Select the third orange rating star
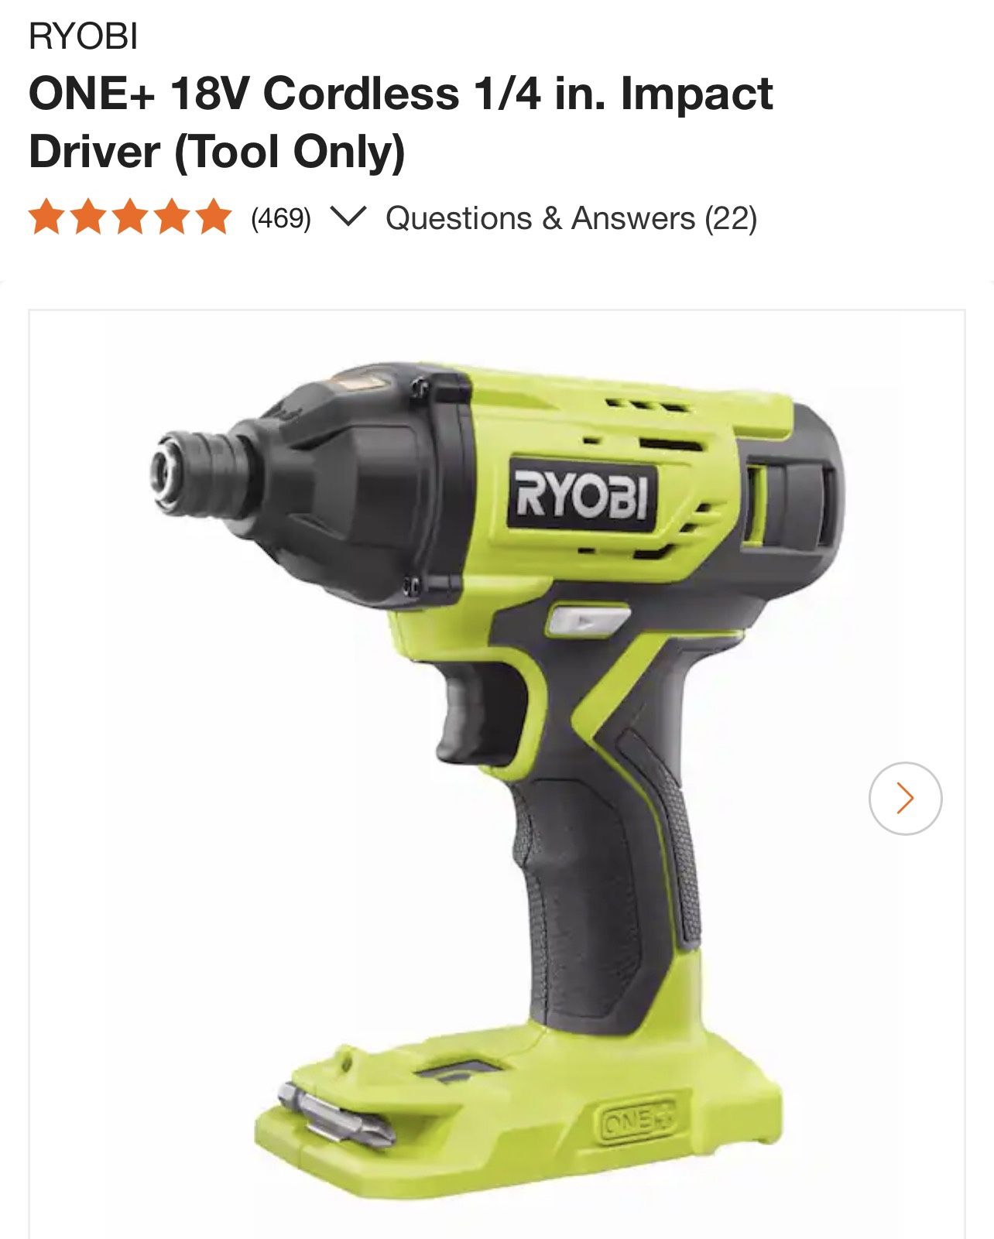This screenshot has height=1239, width=994. click(129, 217)
